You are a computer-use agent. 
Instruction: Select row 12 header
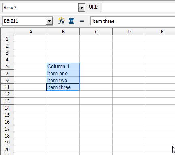(x=7, y=94)
